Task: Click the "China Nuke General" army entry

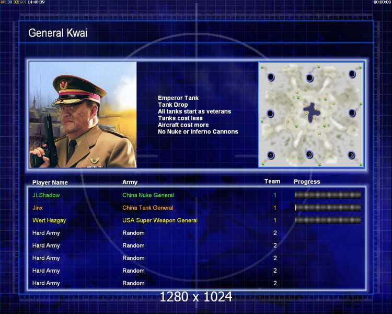Action: coord(148,195)
